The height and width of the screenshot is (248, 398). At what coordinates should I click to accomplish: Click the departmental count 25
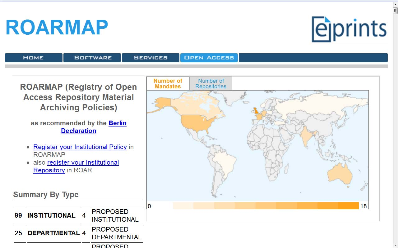click(18, 233)
